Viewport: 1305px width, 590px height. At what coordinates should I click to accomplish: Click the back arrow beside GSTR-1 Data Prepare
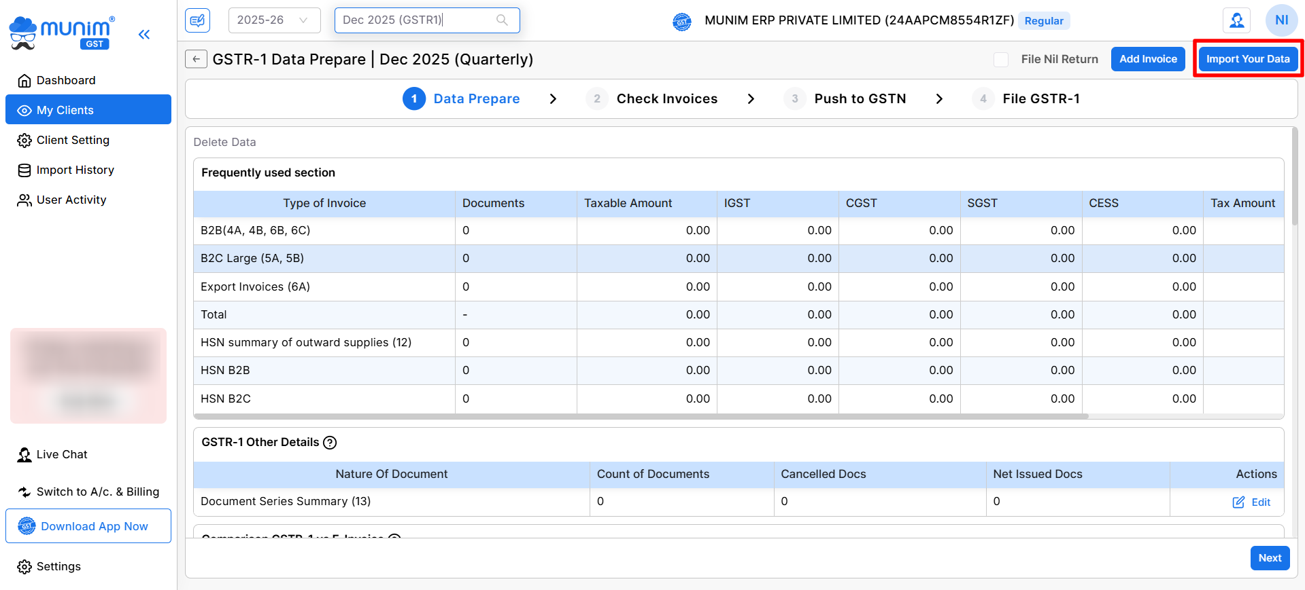196,59
